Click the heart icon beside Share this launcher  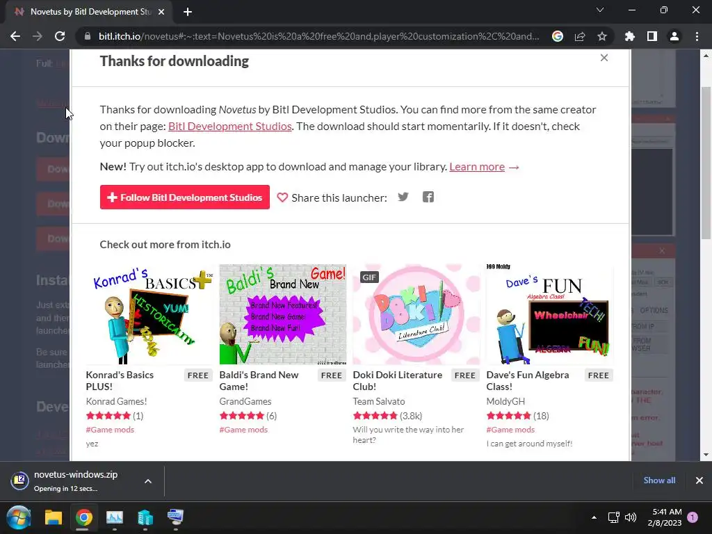tap(282, 197)
